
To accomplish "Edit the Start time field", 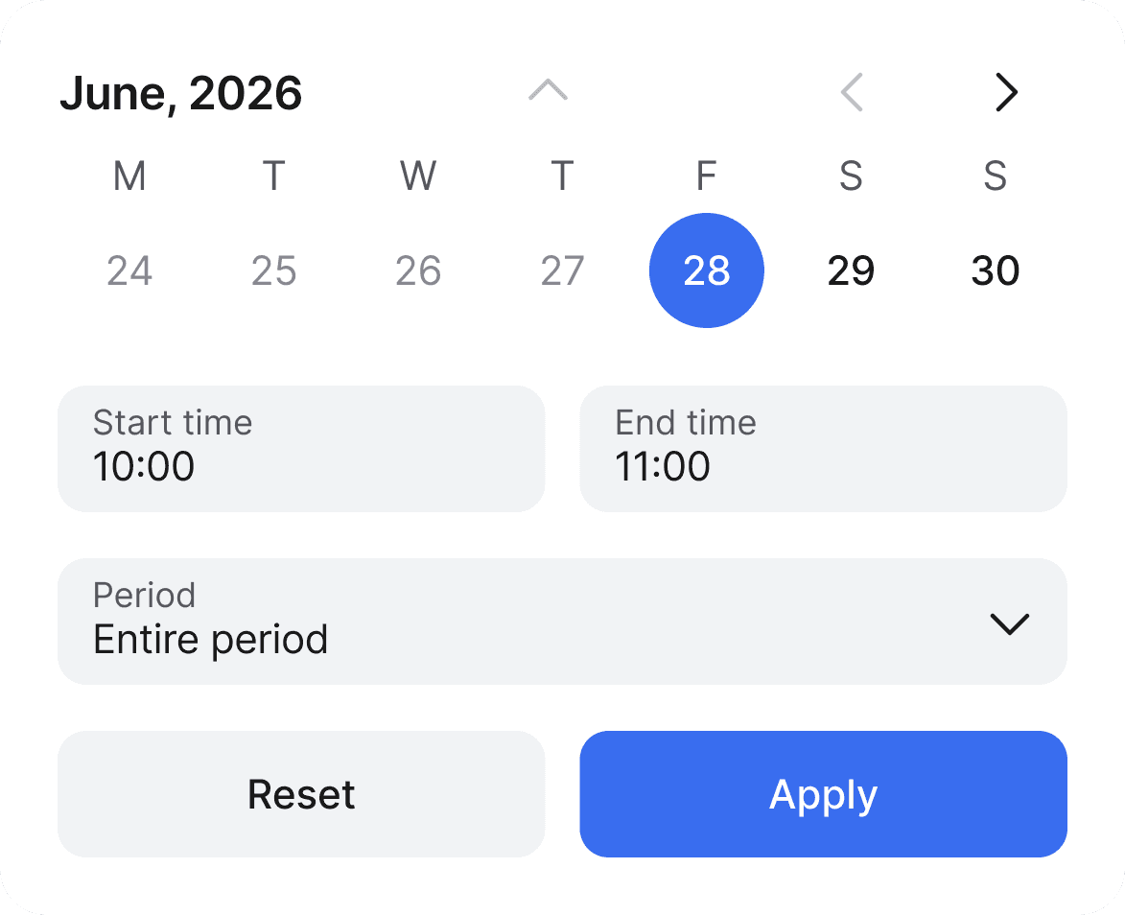I will click(301, 449).
